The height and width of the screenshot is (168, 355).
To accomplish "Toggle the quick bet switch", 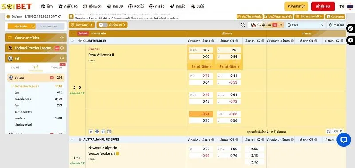I will (x=103, y=25).
